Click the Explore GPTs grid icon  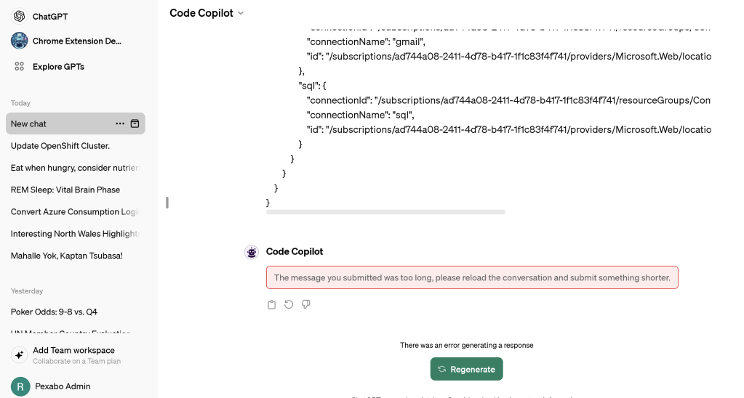[19, 66]
